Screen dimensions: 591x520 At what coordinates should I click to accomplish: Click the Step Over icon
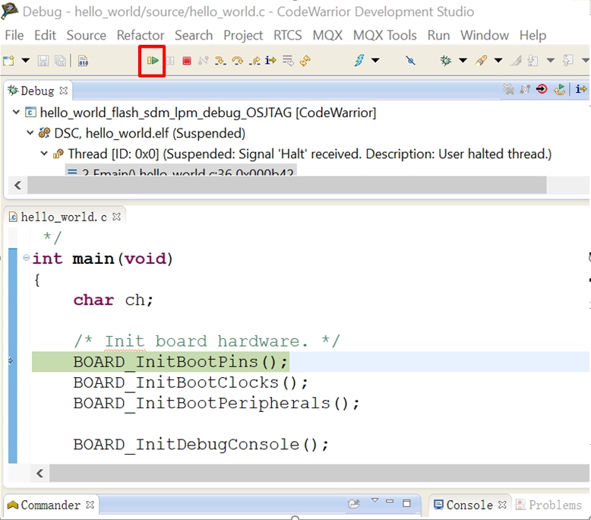pos(237,61)
